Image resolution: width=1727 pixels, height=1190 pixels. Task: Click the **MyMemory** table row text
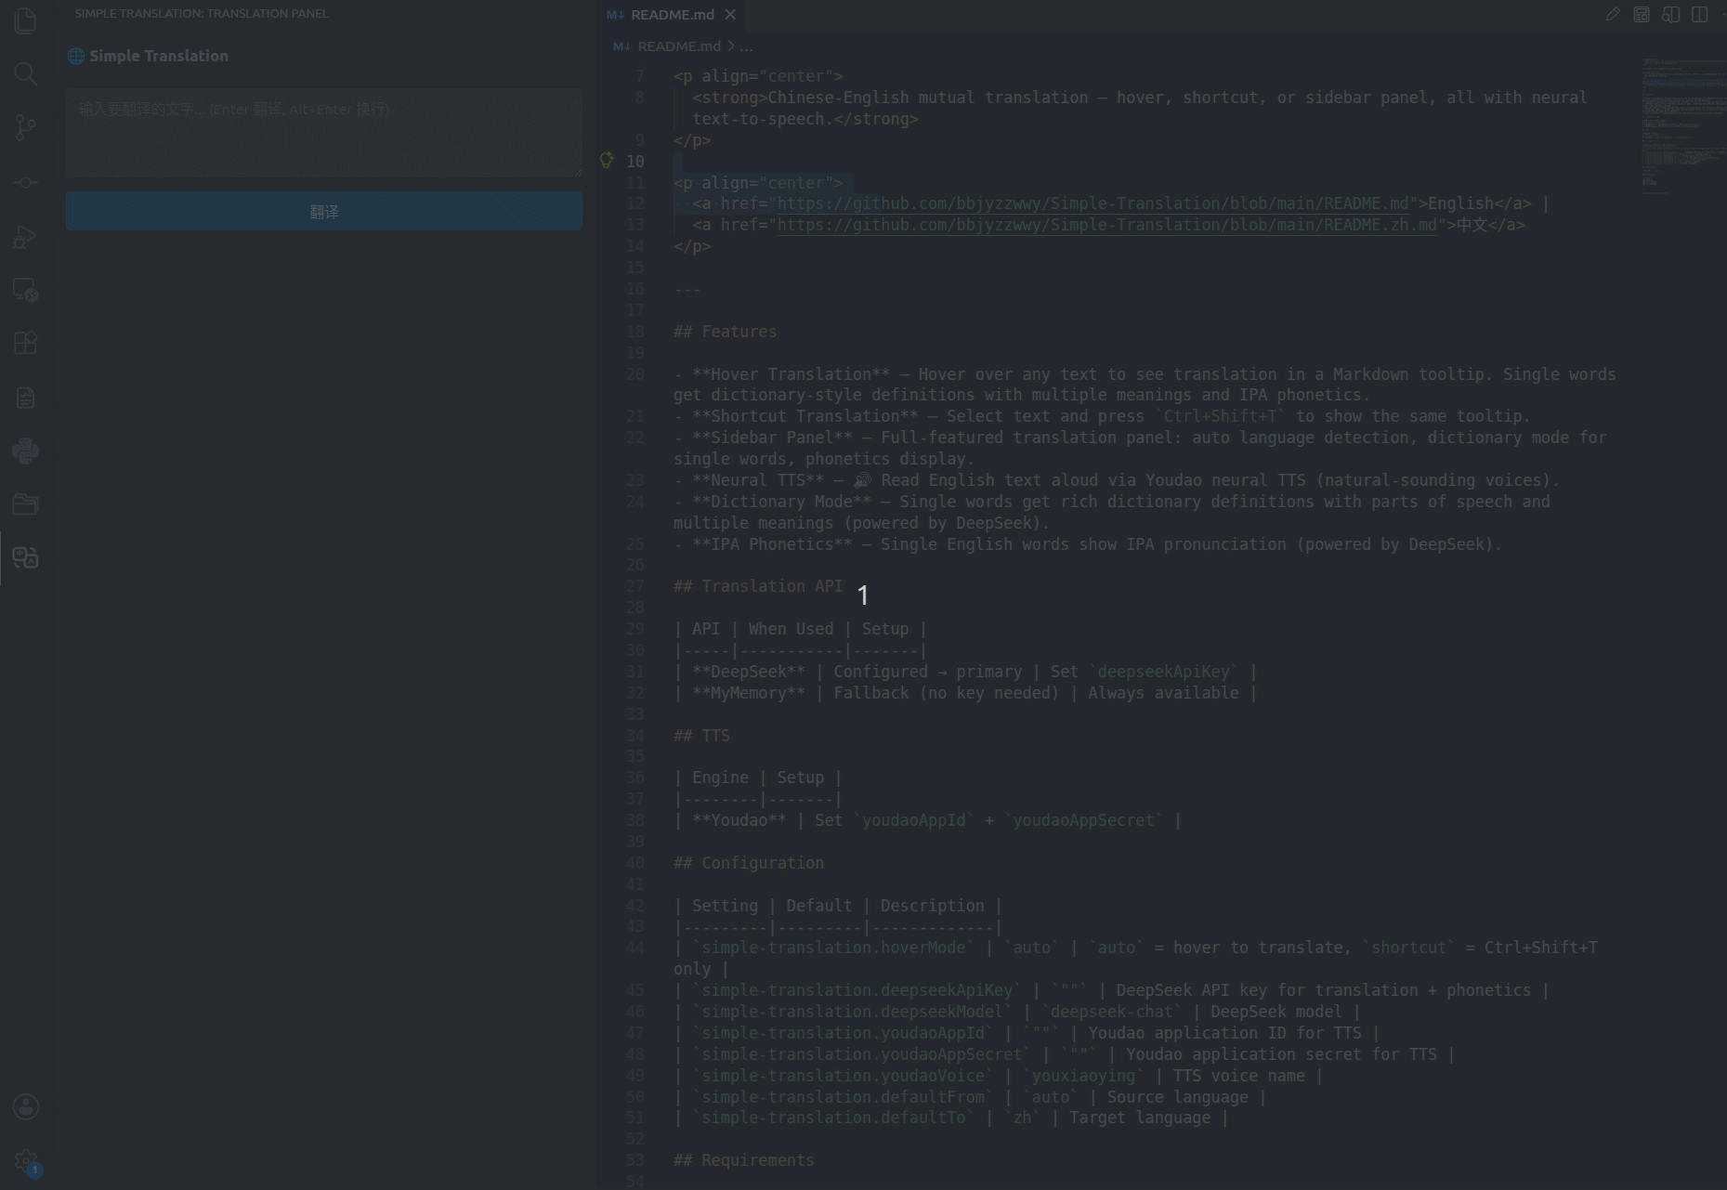click(x=965, y=693)
